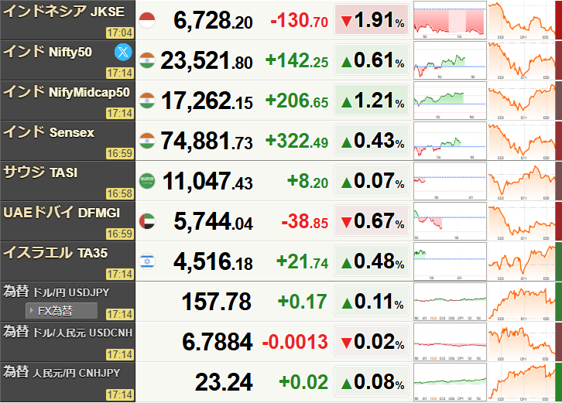This screenshot has width=562, height=403.
Task: Click the ▲0.07% change badge
Action: 372,180
